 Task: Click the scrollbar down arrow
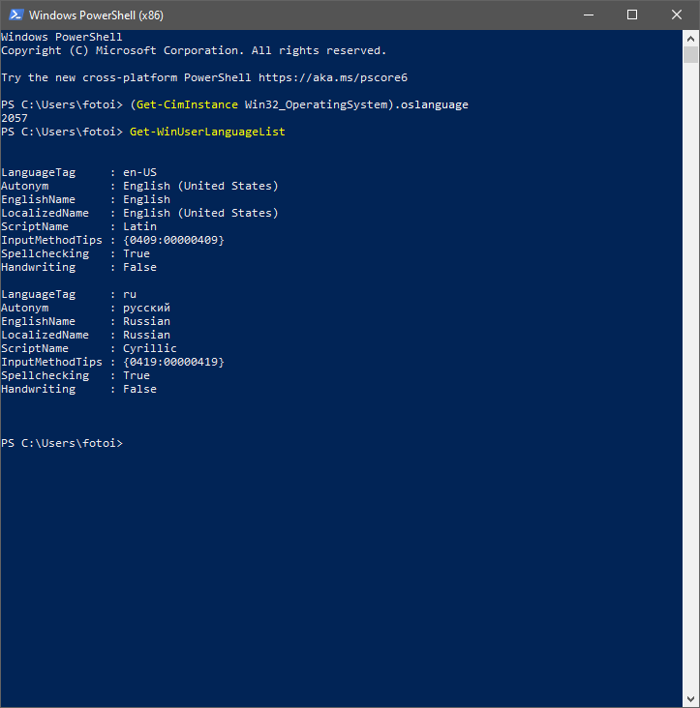coord(690,699)
